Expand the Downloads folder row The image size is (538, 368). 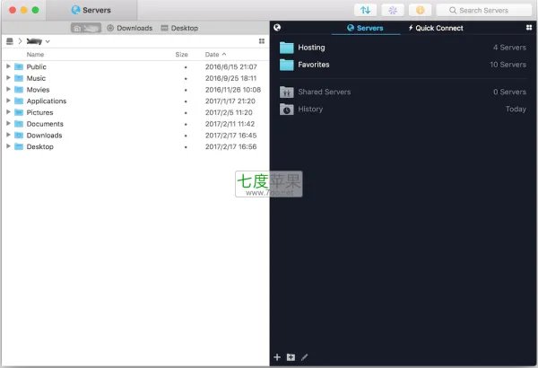pyautogui.click(x=8, y=135)
